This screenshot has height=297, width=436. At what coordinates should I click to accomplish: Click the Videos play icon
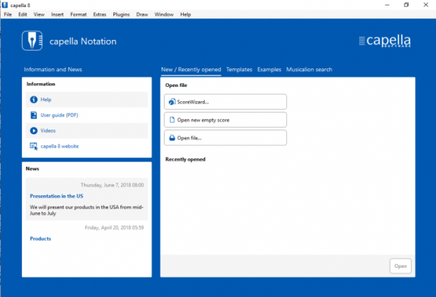[33, 131]
